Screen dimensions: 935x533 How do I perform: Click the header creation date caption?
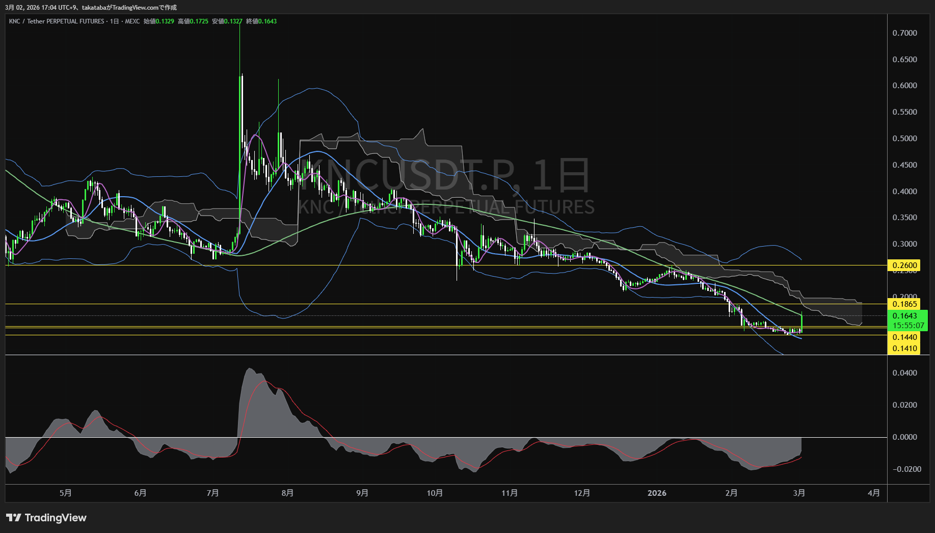click(91, 7)
